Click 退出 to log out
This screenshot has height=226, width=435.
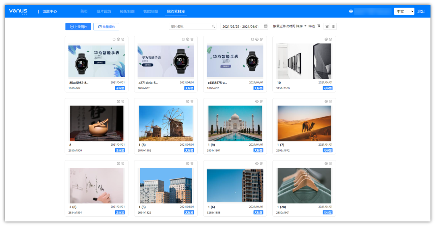421,11
